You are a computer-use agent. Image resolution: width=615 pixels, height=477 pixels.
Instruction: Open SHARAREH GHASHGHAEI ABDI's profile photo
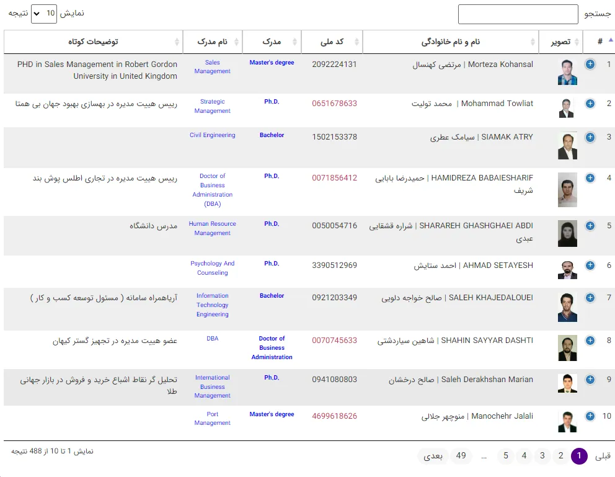coord(567,234)
